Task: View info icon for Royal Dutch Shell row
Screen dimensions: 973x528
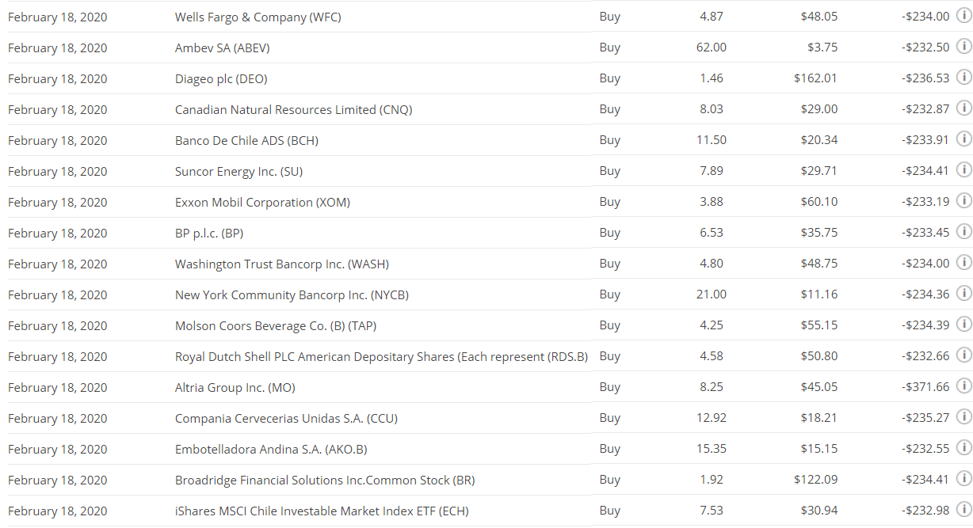Action: (964, 355)
